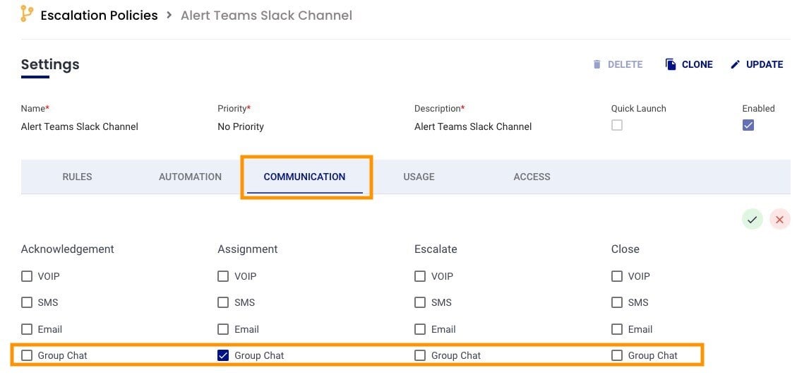
Task: Click the green checkmark save icon
Action: pos(752,220)
